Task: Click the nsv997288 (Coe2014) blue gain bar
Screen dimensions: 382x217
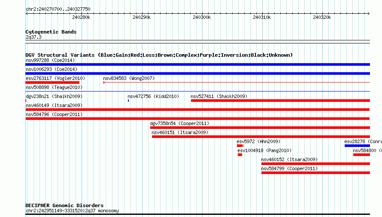Action: click(197, 64)
